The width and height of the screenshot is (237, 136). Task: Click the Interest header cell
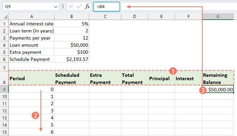[188, 78]
